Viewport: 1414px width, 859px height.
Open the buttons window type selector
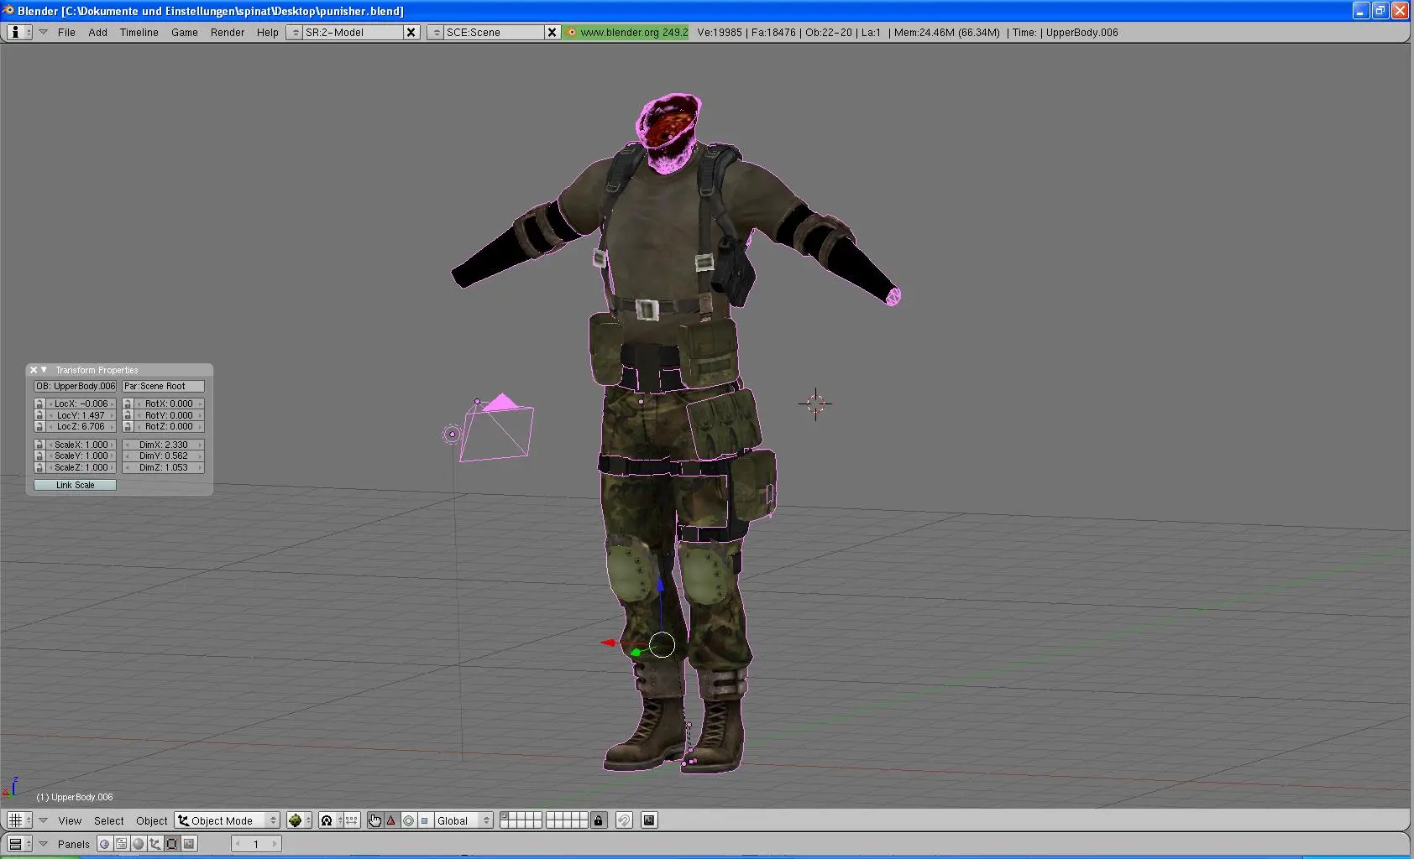coord(19,844)
